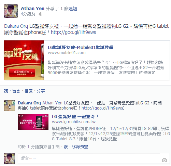The image size is (171, 166).
Task: Attach a photo with camera icon
Action: 164,160
